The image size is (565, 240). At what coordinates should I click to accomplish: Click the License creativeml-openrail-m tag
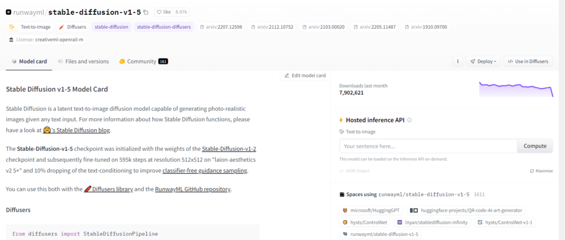pos(46,40)
